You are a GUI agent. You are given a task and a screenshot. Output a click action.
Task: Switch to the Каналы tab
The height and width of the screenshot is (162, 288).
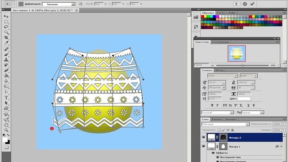pos(217,119)
